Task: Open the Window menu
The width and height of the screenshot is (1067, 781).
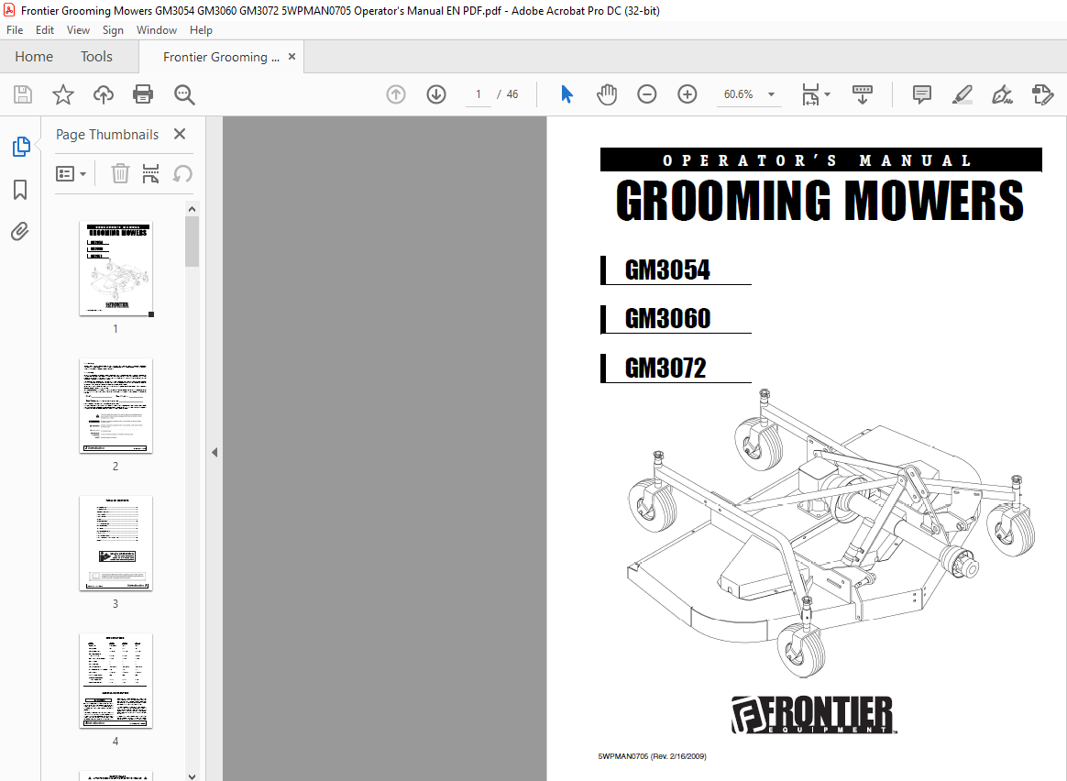Action: [x=157, y=30]
